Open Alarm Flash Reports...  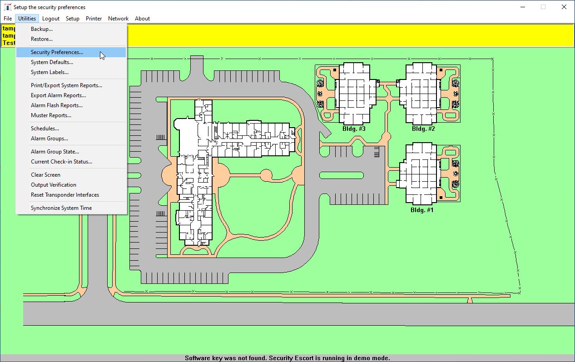point(71,105)
